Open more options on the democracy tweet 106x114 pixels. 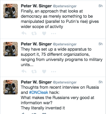54,34
